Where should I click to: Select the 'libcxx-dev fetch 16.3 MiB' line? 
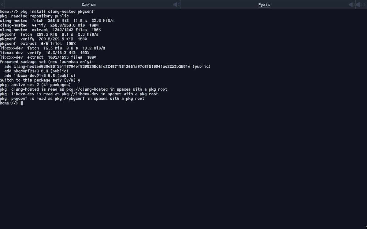click(53, 48)
